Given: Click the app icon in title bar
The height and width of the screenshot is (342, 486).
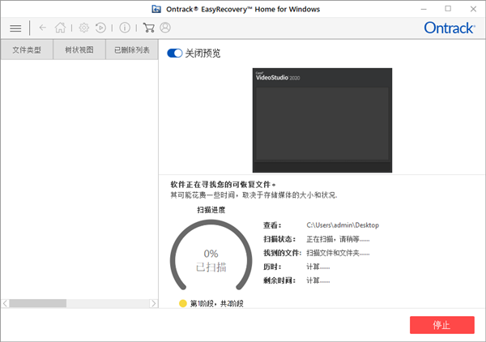Looking at the screenshot, I should (156, 9).
